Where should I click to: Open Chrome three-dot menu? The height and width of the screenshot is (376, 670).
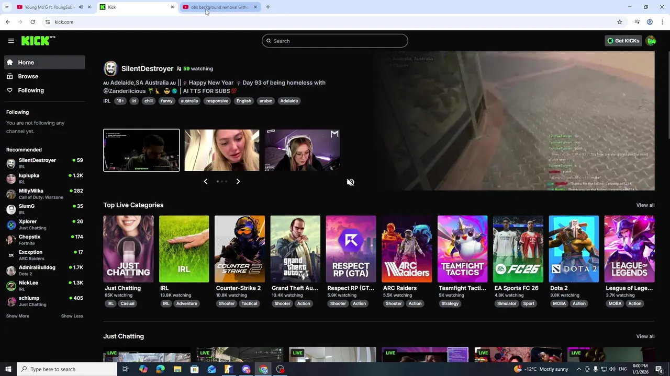(663, 22)
